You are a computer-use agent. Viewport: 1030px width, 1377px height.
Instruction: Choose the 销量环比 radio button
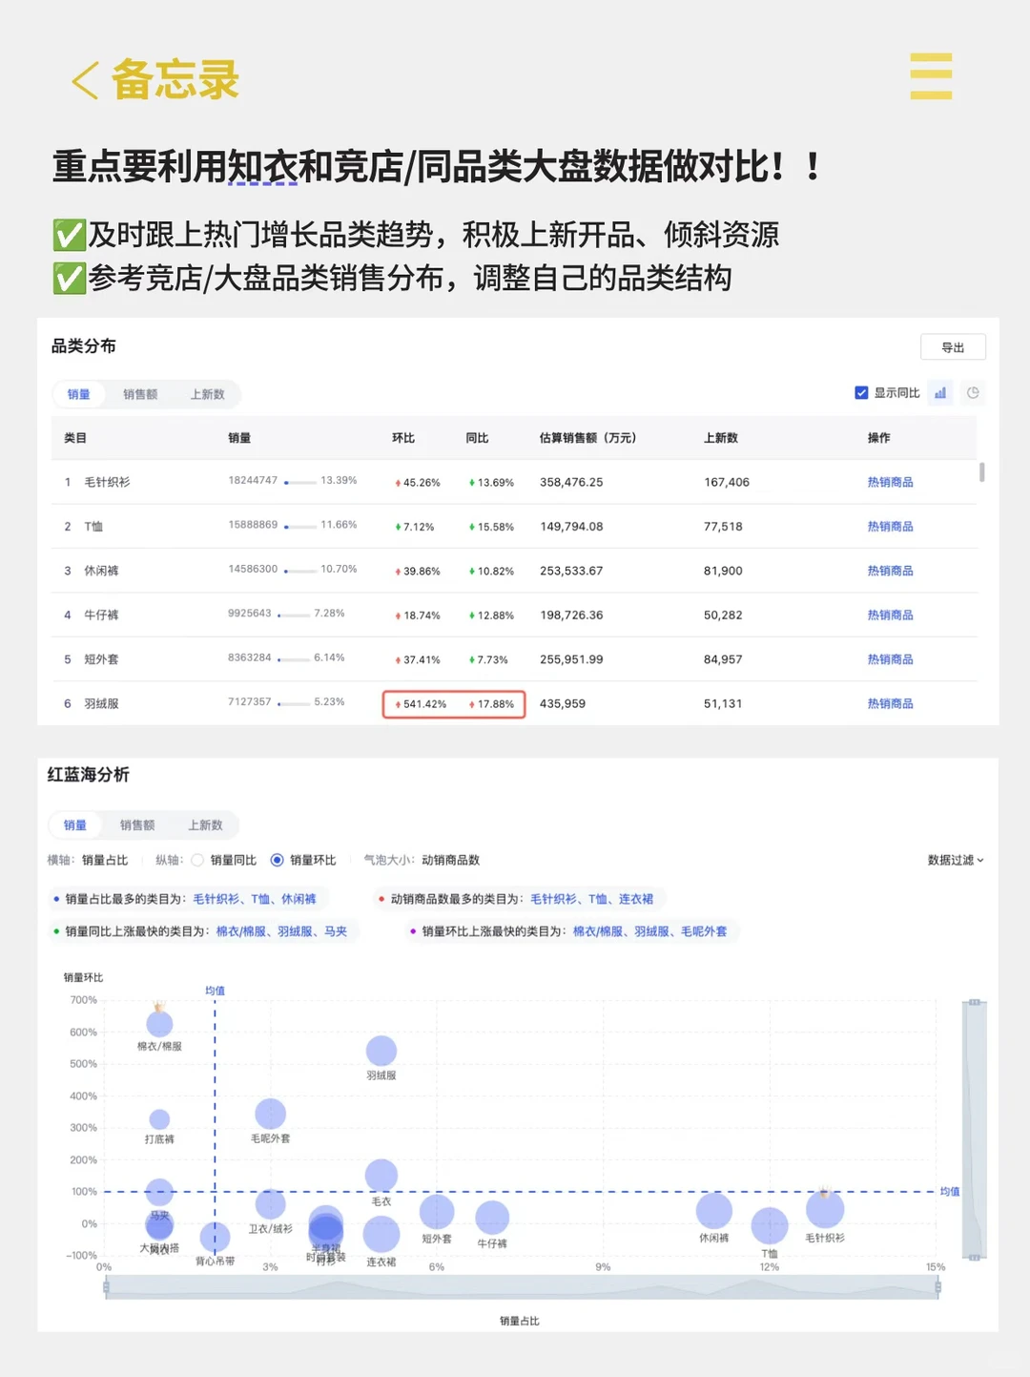tap(277, 860)
